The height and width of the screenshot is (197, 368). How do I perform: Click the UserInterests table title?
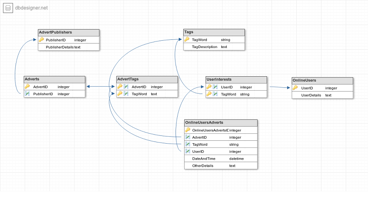[219, 80]
